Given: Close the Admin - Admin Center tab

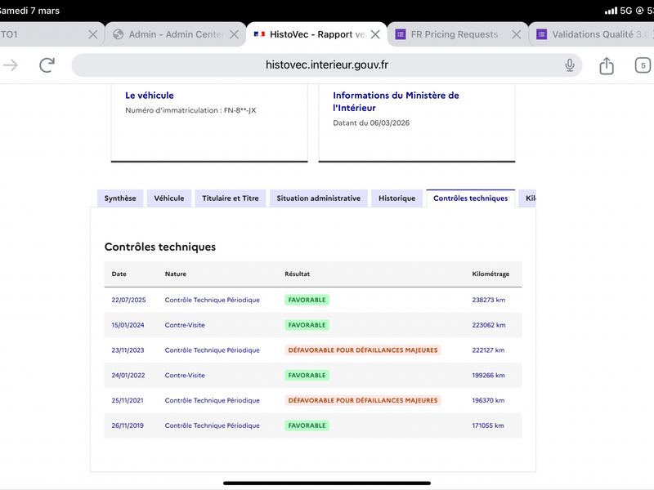Looking at the screenshot, I should click(235, 34).
